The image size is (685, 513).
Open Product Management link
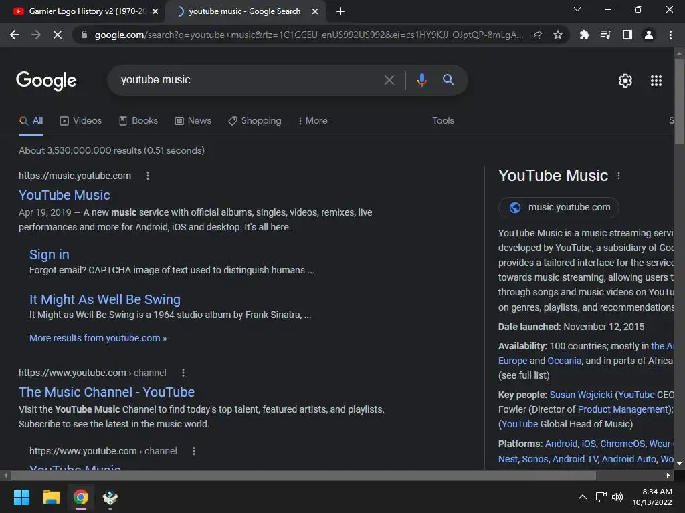click(623, 409)
